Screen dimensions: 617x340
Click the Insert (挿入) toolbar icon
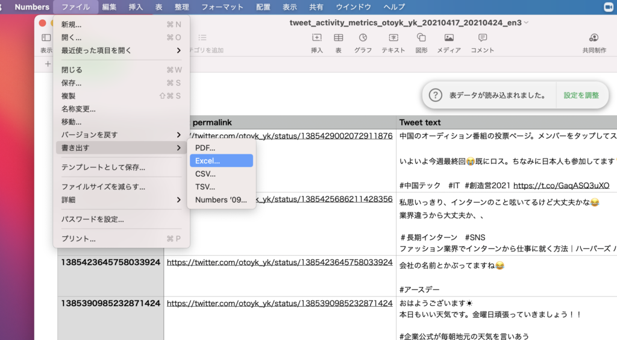(x=317, y=38)
